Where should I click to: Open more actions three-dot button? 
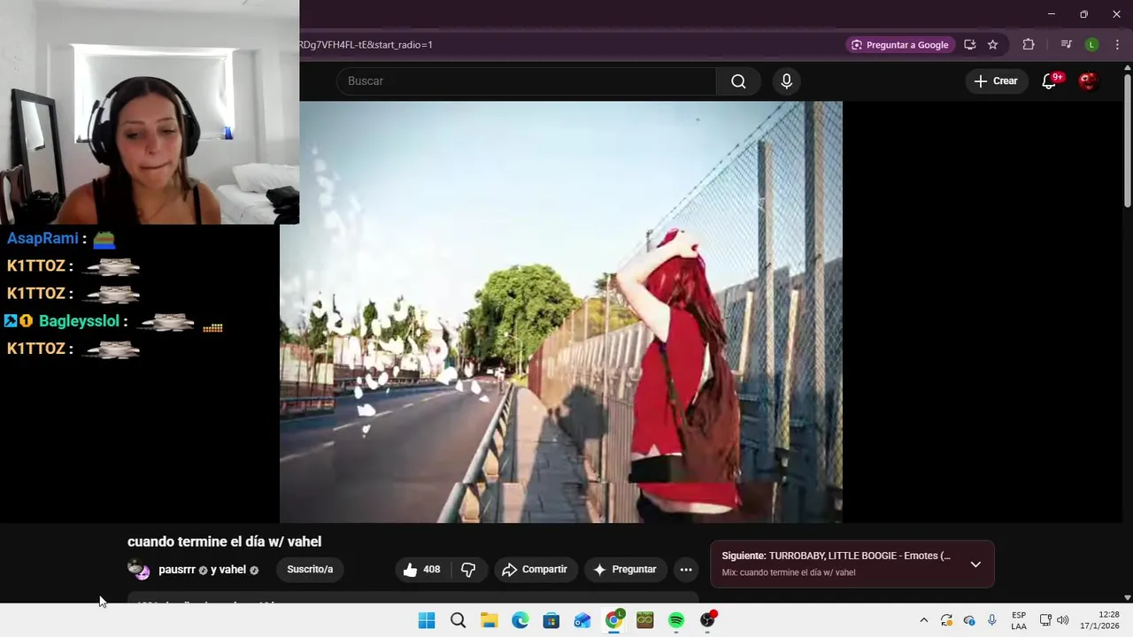point(686,570)
